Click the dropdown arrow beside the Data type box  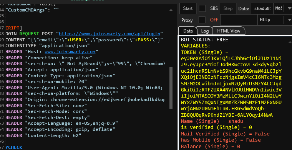[289, 8]
